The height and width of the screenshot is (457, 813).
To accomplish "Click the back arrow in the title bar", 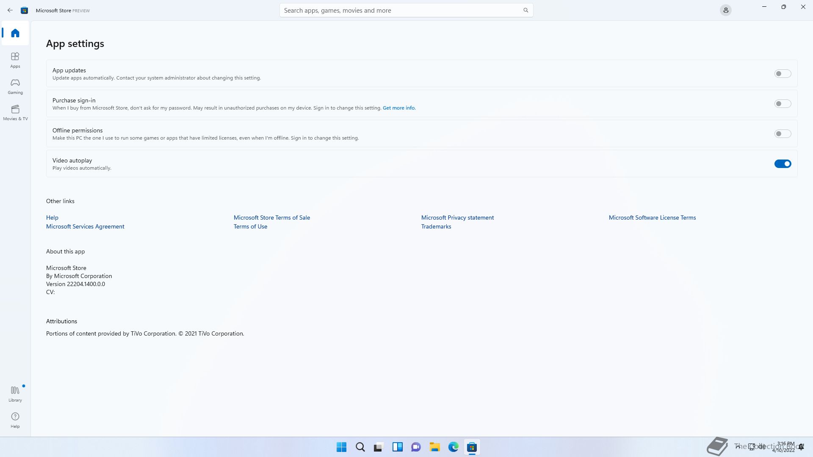I will coord(10,10).
